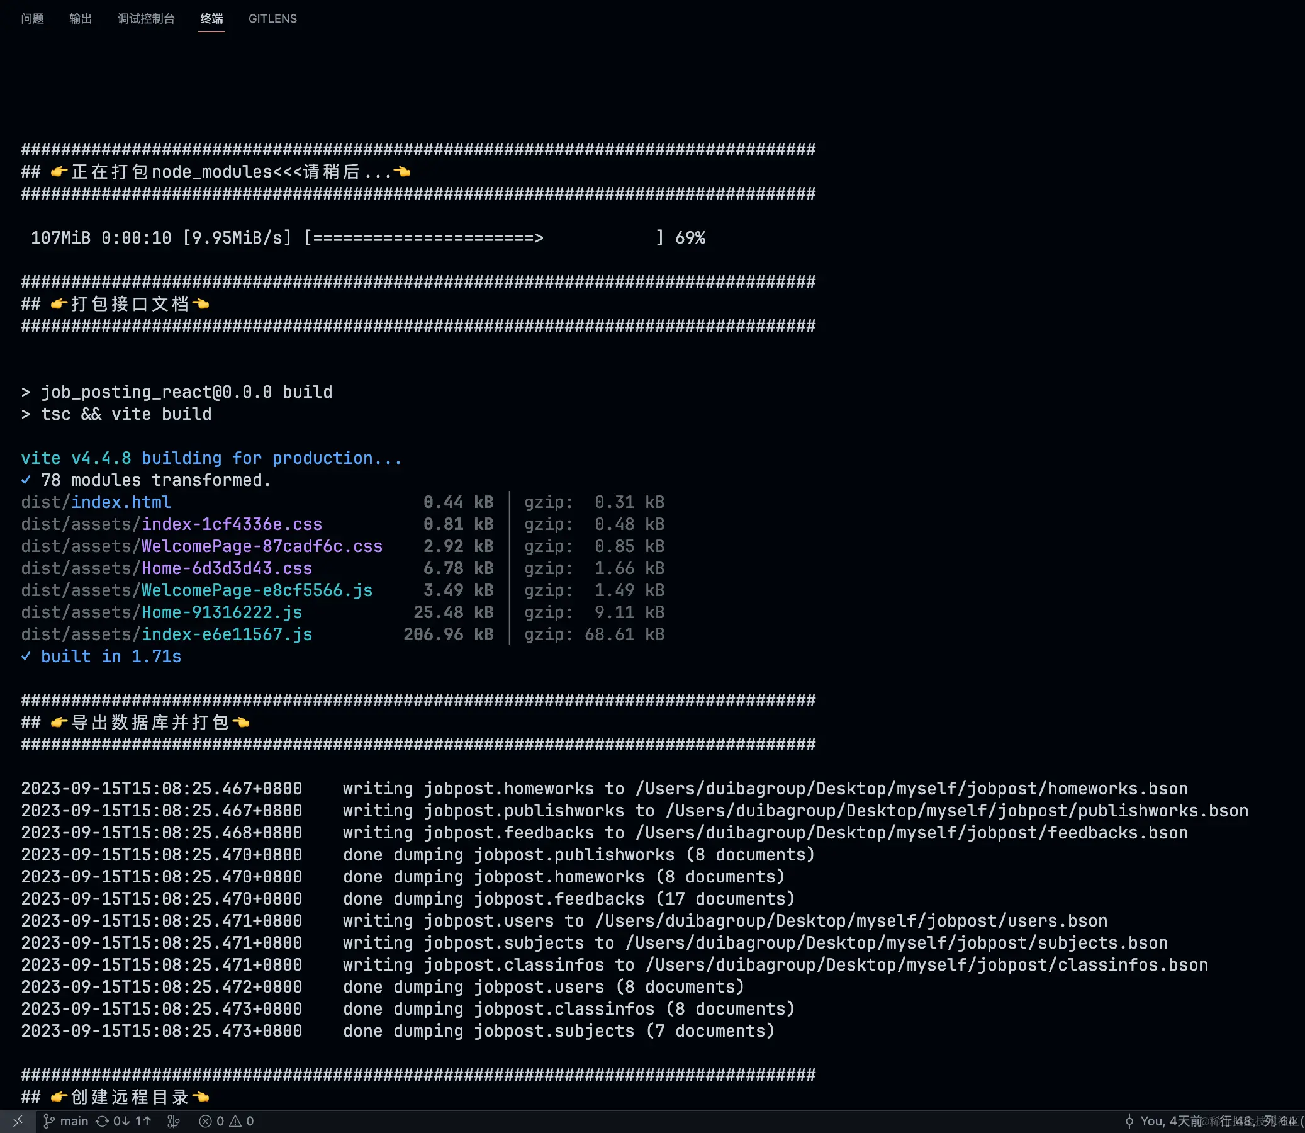The height and width of the screenshot is (1133, 1305).
Task: Click the Home-91316222.js link in terminal
Action: [221, 612]
